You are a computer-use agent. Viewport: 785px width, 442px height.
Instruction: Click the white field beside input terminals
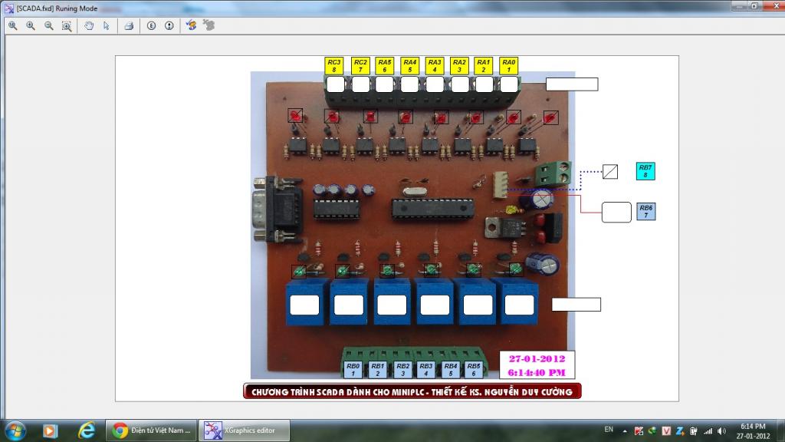click(x=572, y=84)
